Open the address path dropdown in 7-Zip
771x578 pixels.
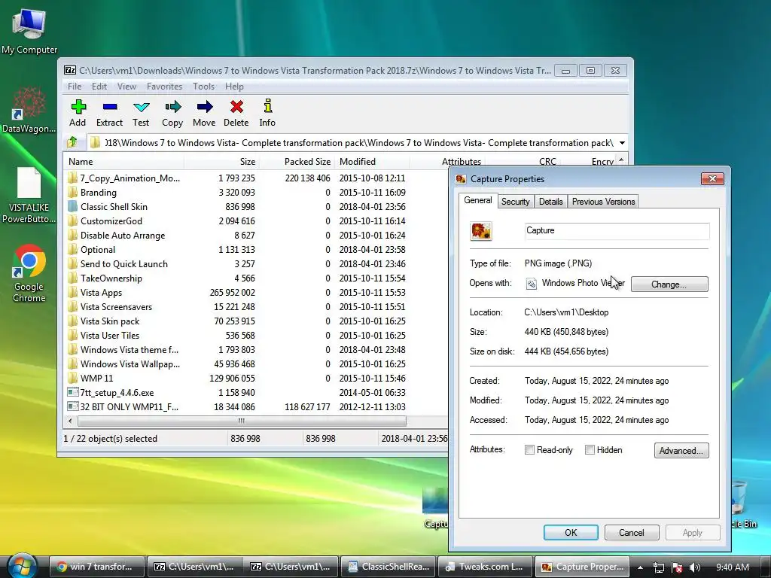[622, 142]
